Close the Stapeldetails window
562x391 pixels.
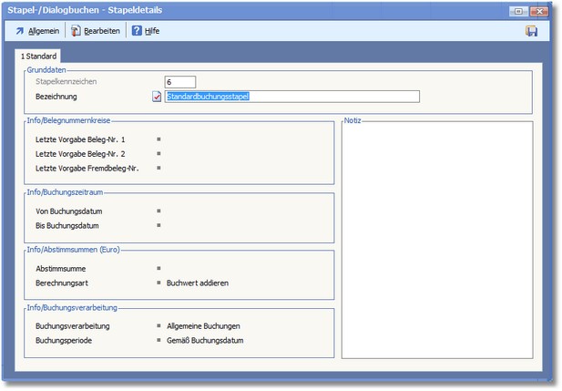click(x=537, y=10)
